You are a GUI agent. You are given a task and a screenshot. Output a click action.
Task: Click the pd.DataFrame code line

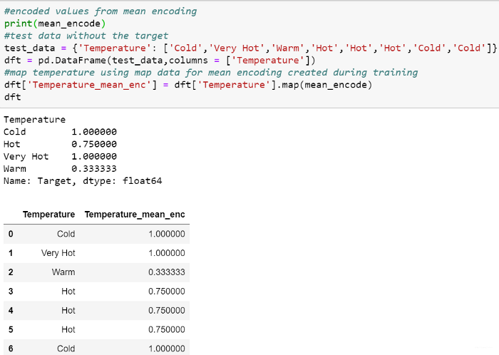pos(160,60)
